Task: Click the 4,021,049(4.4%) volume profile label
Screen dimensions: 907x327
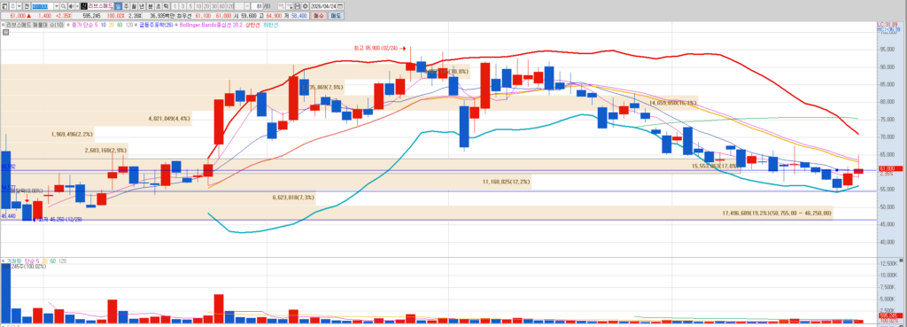Action: click(169, 119)
